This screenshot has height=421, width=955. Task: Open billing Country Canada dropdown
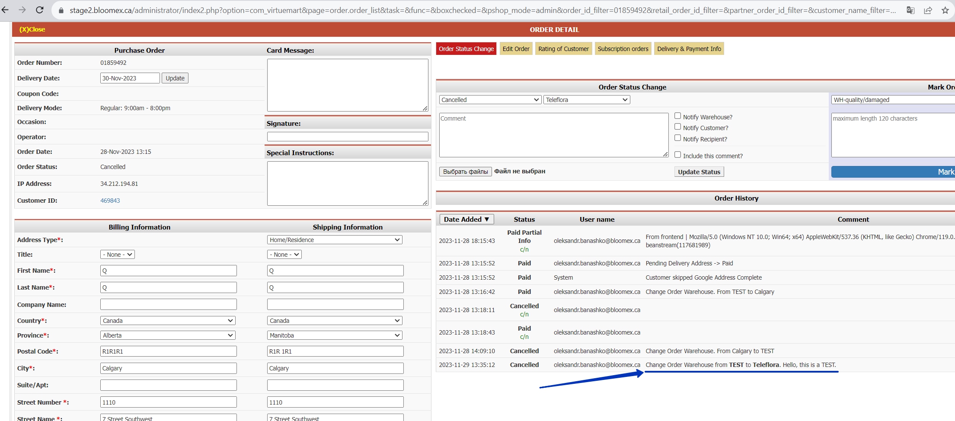[x=168, y=321]
